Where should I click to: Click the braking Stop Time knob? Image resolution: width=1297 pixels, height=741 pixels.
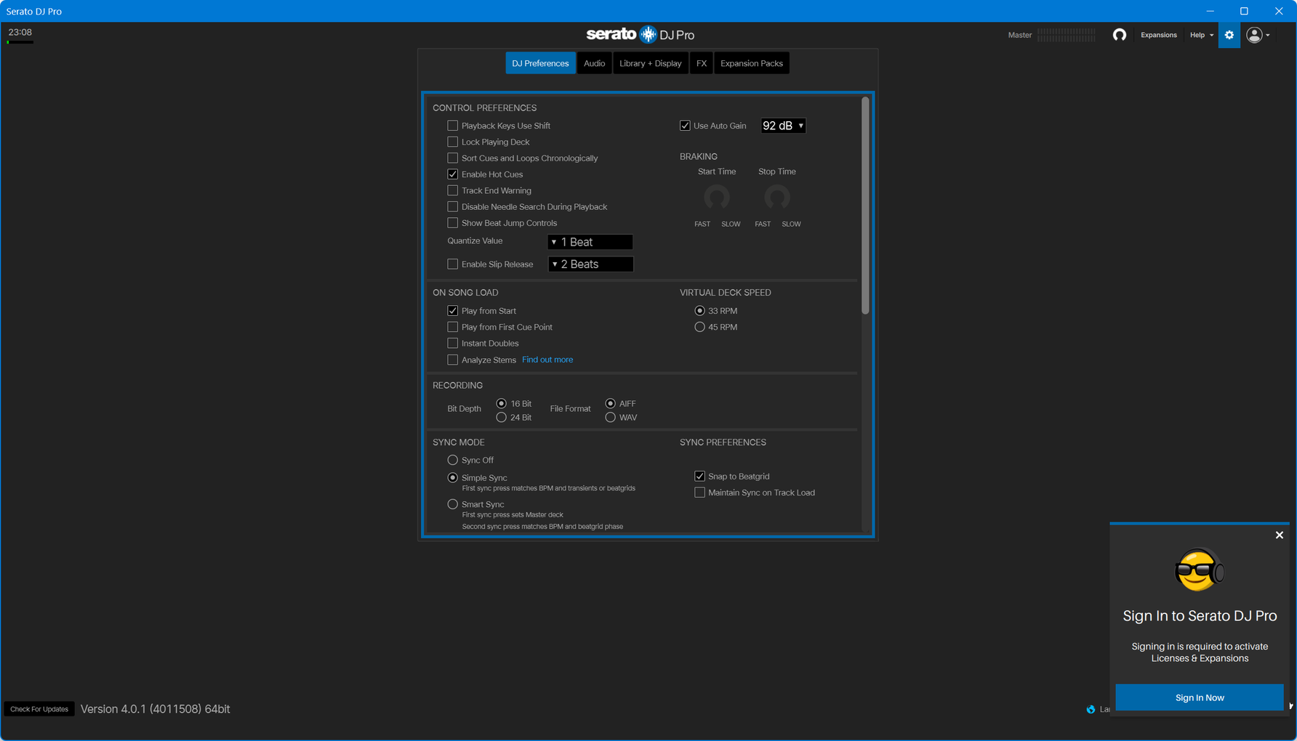[x=776, y=197]
